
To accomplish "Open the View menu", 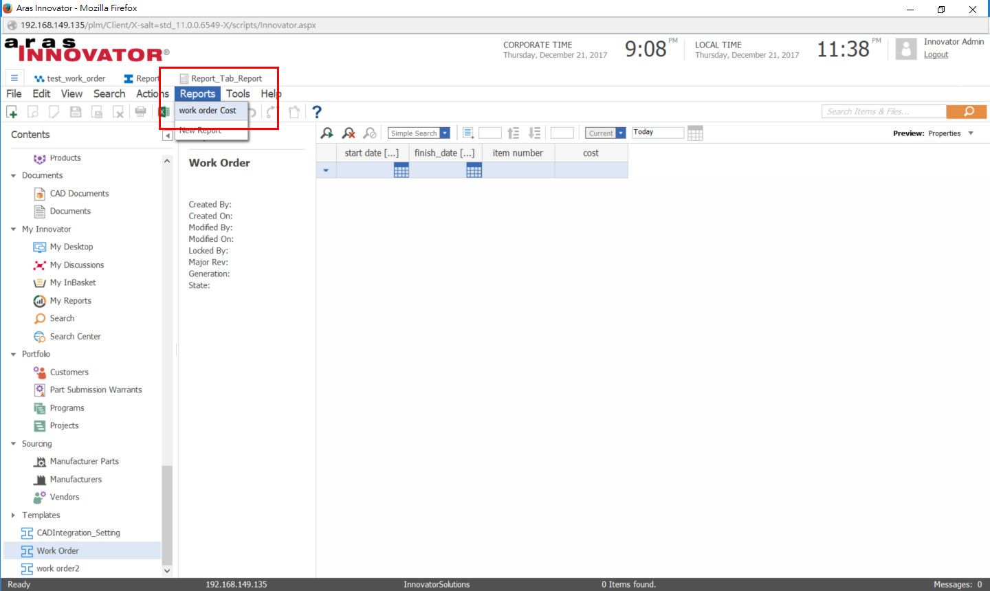I will click(x=71, y=94).
